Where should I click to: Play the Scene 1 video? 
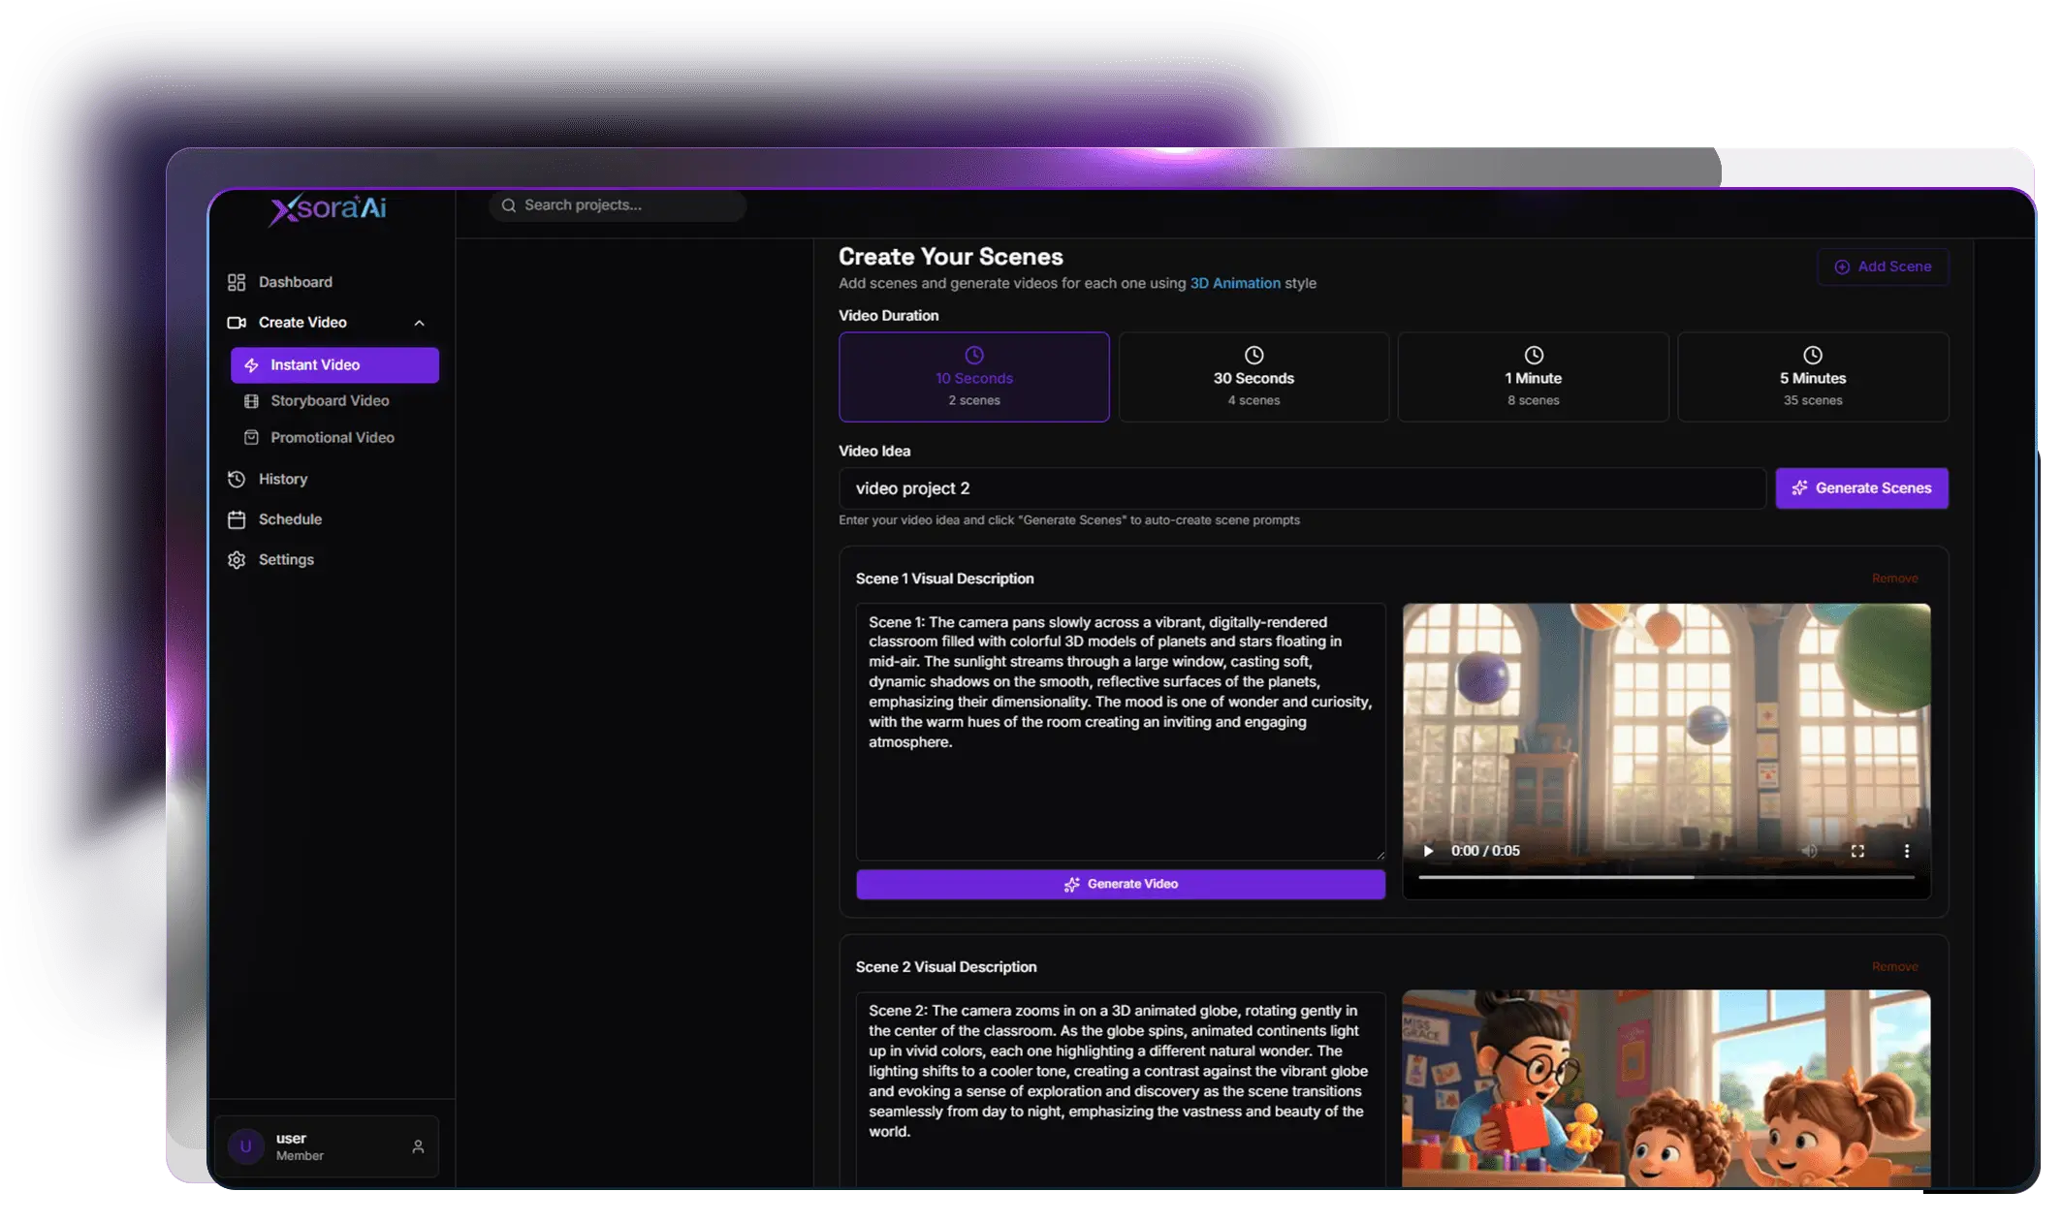[1428, 851]
